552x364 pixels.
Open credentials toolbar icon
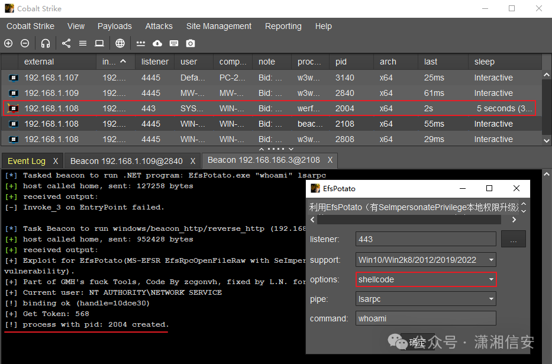click(x=141, y=43)
